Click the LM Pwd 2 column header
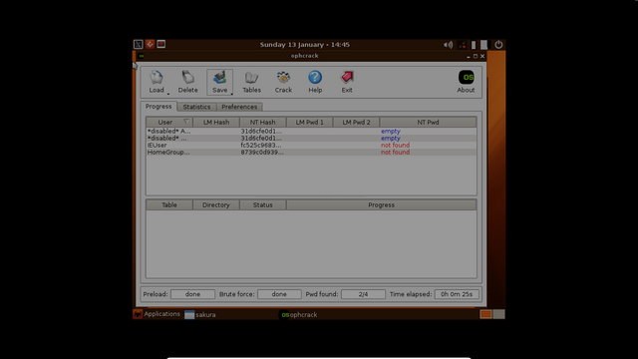The width and height of the screenshot is (638, 359). pyautogui.click(x=356, y=122)
